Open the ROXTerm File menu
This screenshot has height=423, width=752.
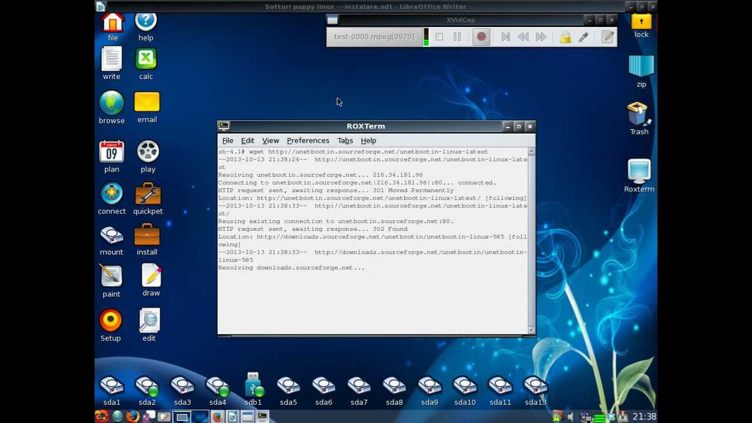(x=227, y=141)
